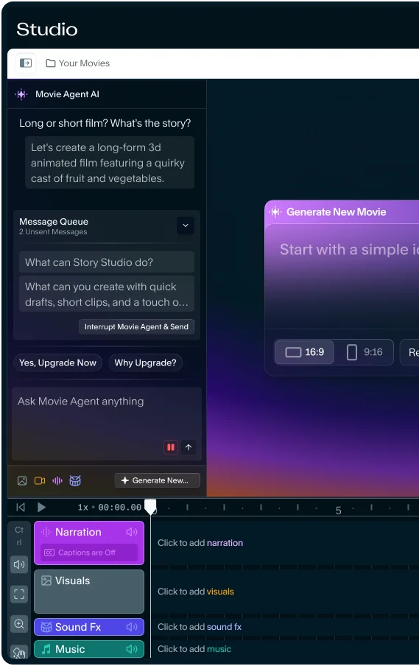419x666 pixels.
Task: Click the zoom in magnifier icon
Action: tap(19, 623)
